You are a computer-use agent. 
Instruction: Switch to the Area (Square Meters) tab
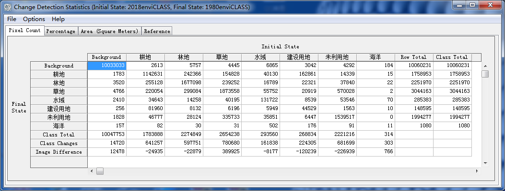point(109,31)
